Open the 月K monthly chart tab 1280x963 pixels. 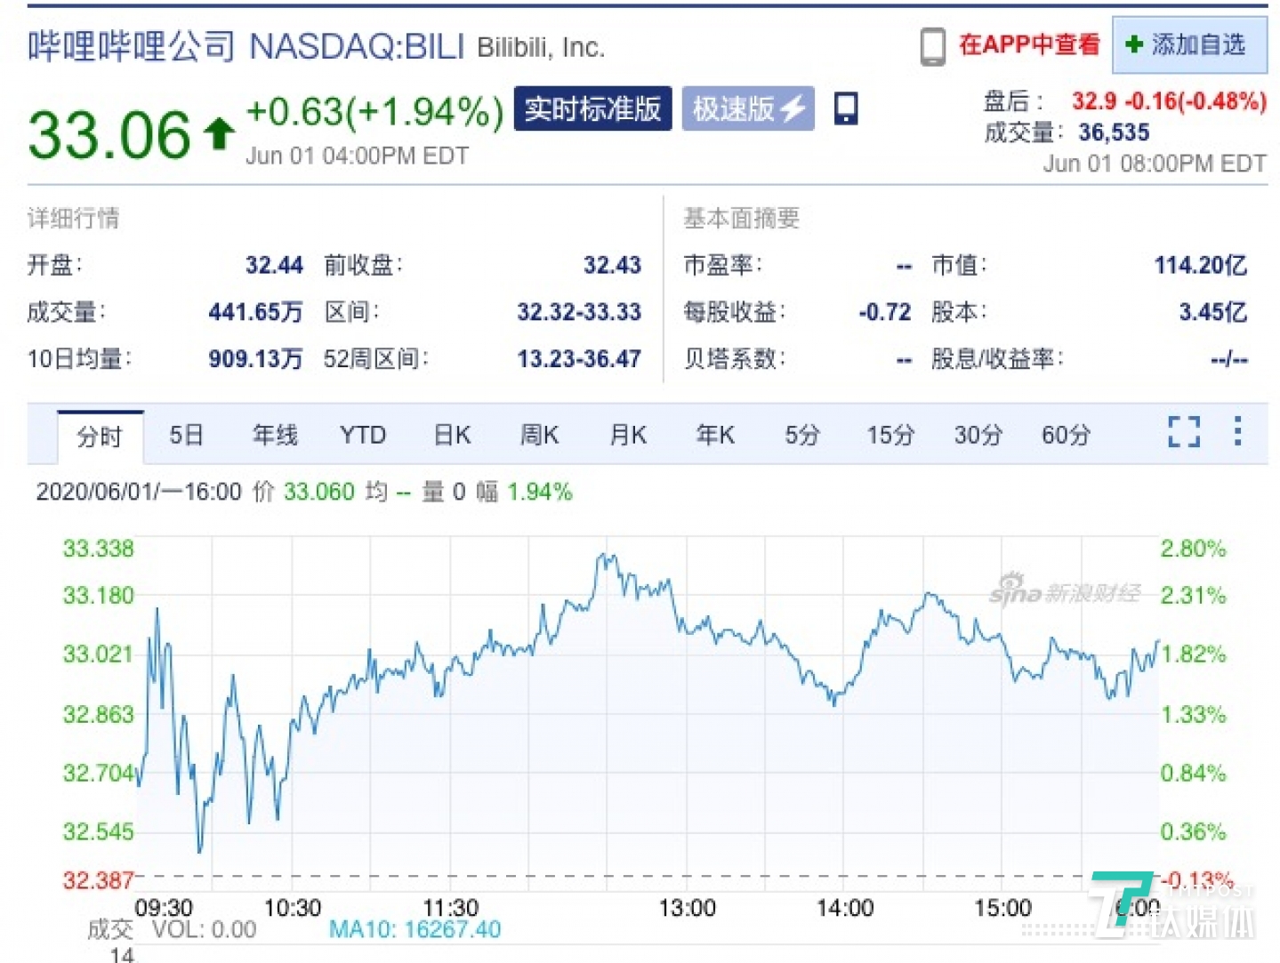(628, 436)
